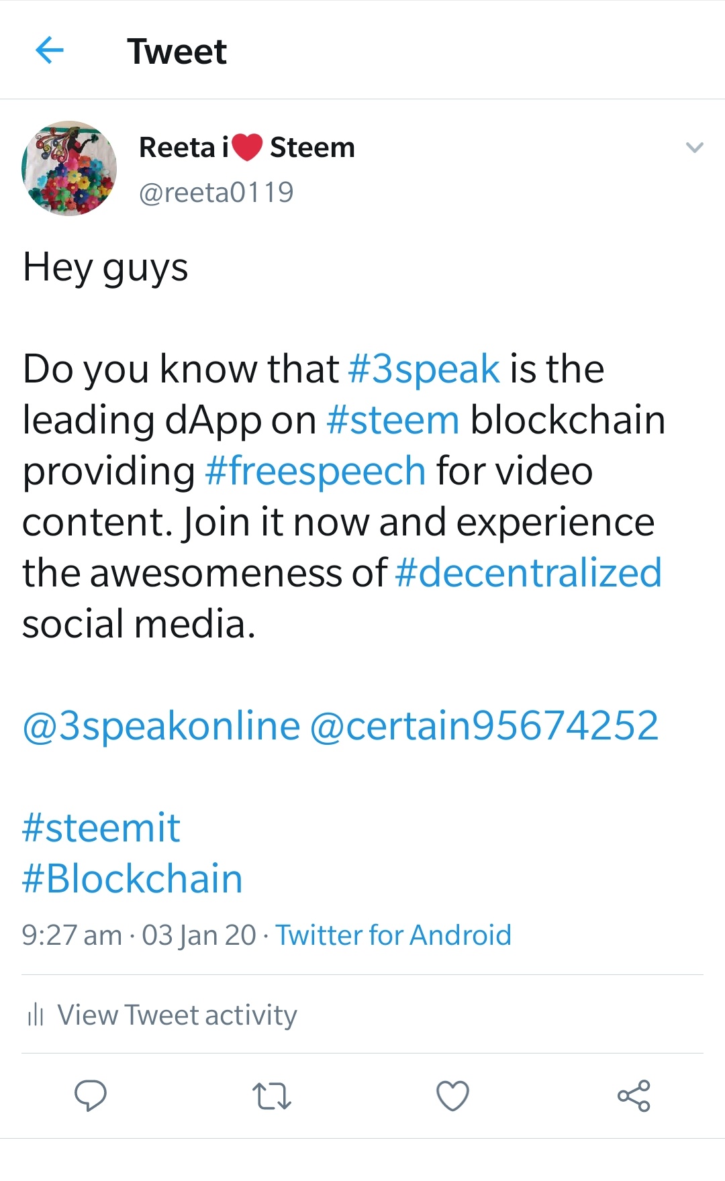725x1181 pixels.
Task: Tap the back arrow icon
Action: pyautogui.click(x=49, y=50)
